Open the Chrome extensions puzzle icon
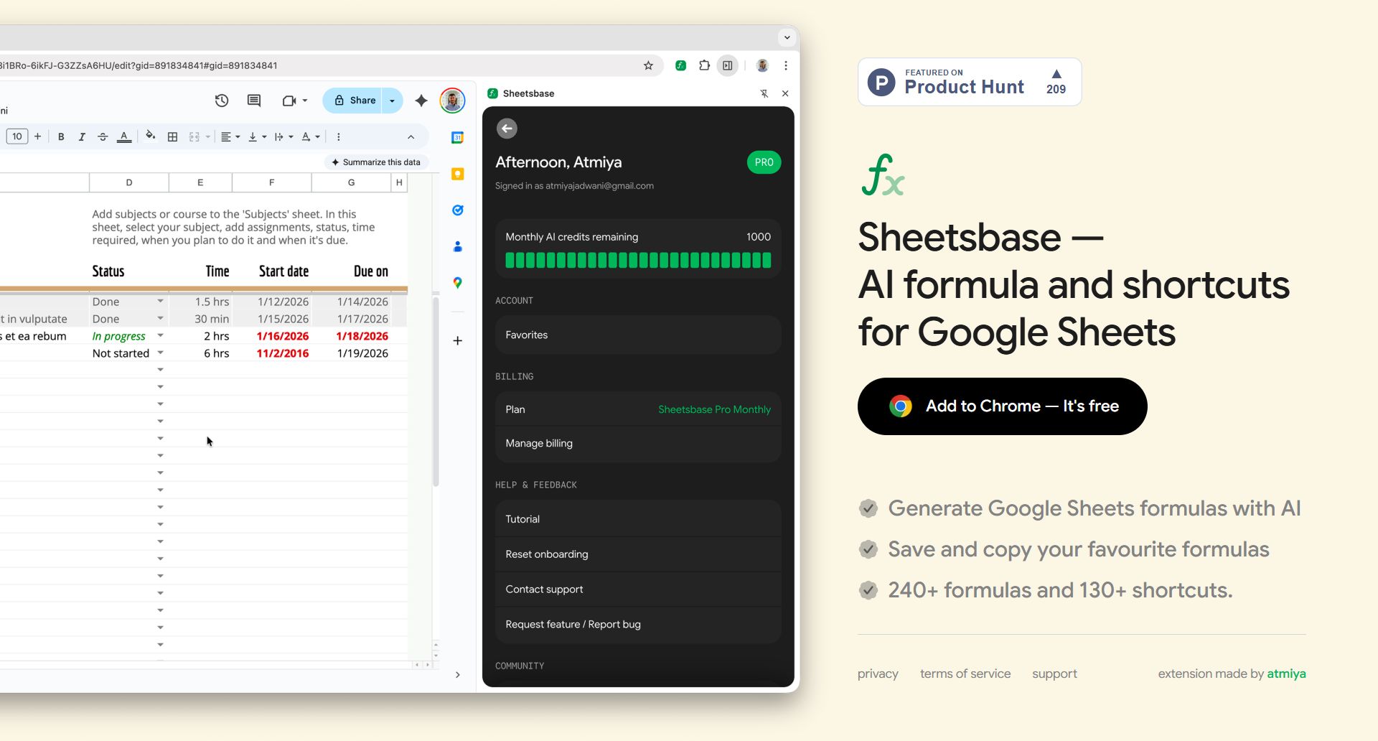 tap(704, 65)
